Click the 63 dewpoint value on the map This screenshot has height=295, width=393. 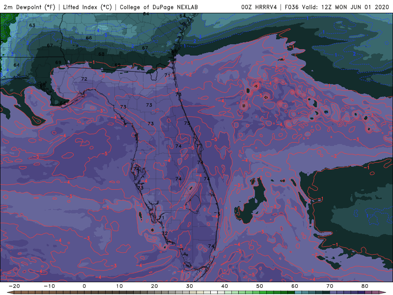(x=32, y=26)
